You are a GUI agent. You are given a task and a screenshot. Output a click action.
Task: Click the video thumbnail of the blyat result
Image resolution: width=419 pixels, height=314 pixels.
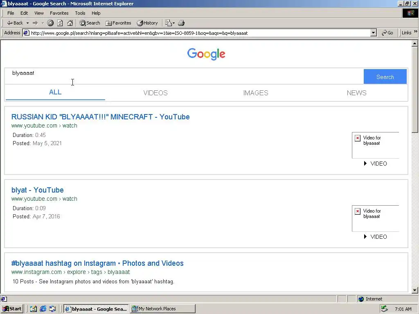(x=376, y=218)
